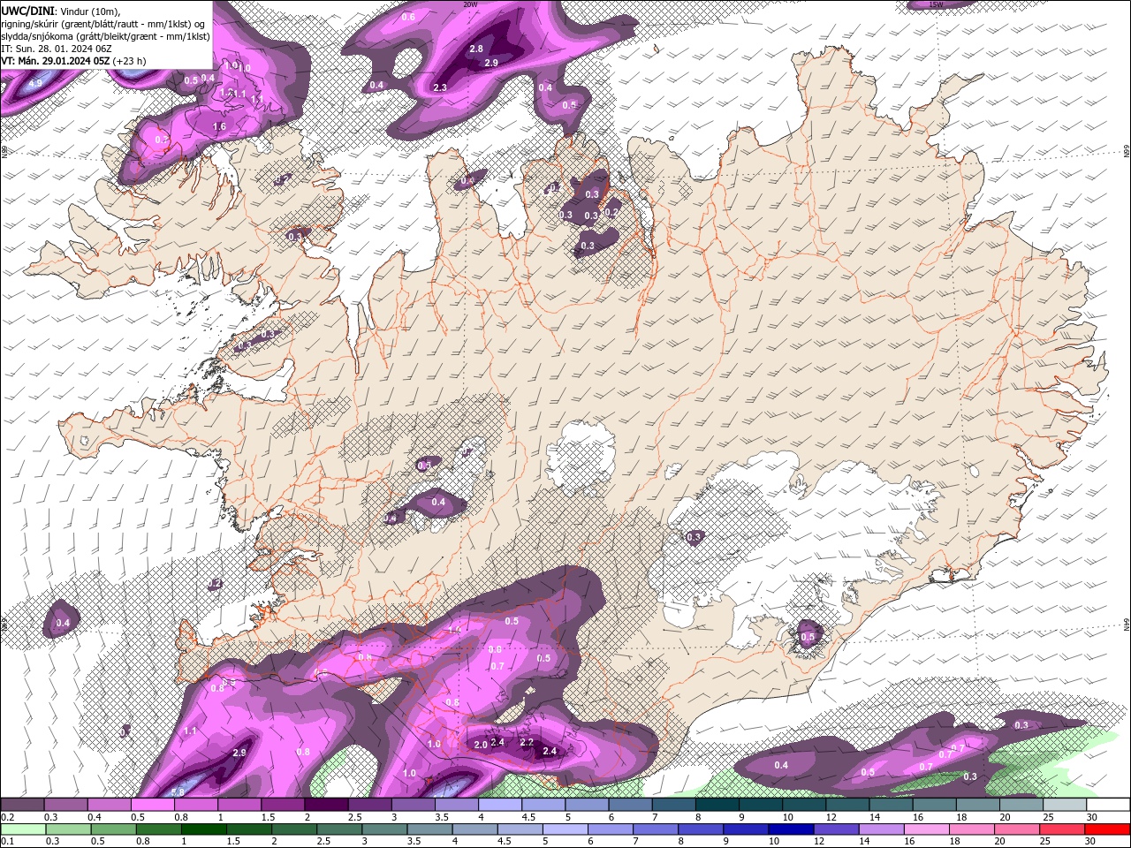Viewport: 1131px width, 848px height.
Task: Select the '4.5' label on the snow scale
Action: pyautogui.click(x=528, y=818)
